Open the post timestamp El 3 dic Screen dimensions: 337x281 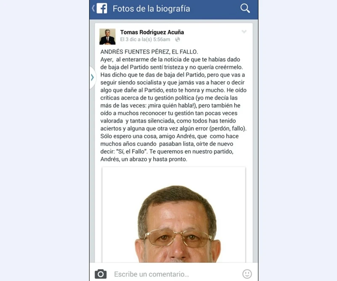145,39
